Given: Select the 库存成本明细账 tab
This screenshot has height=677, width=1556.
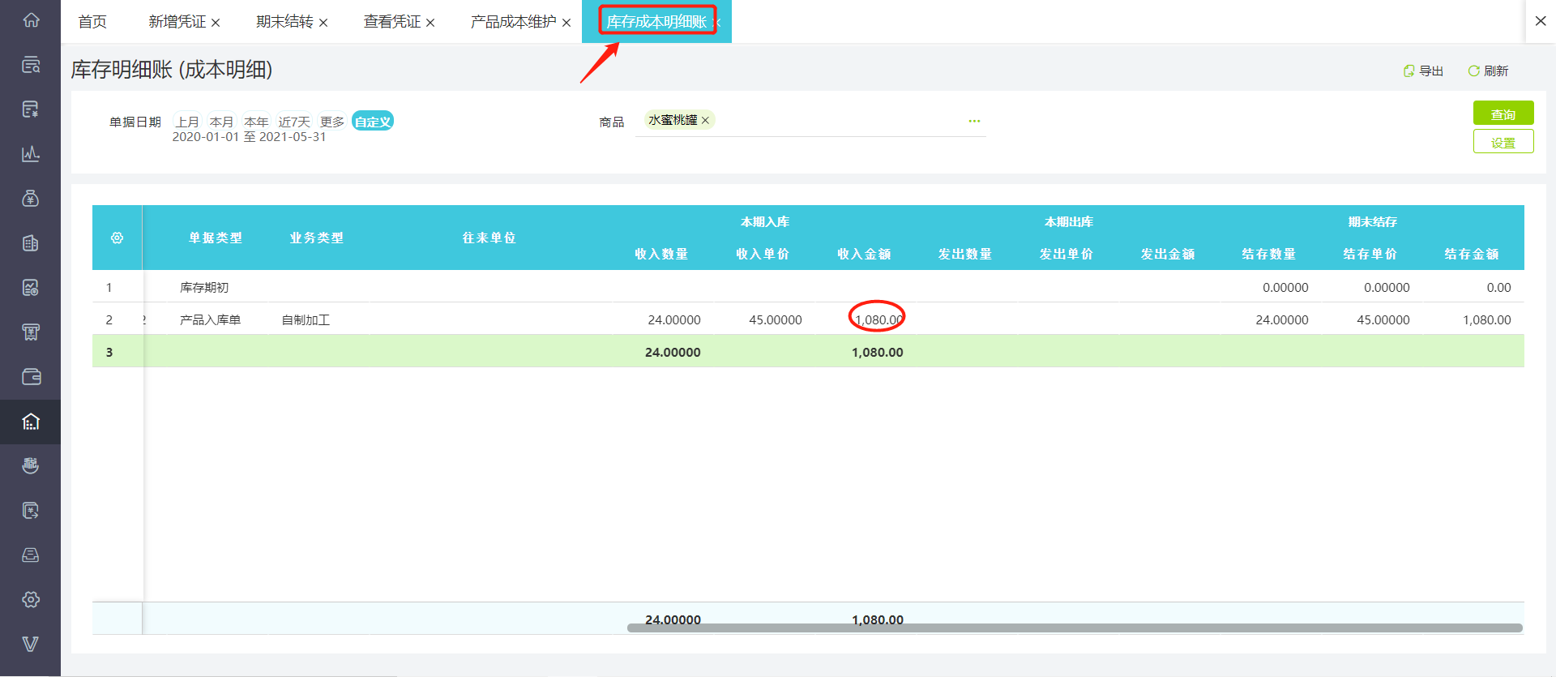Looking at the screenshot, I should click(x=656, y=22).
